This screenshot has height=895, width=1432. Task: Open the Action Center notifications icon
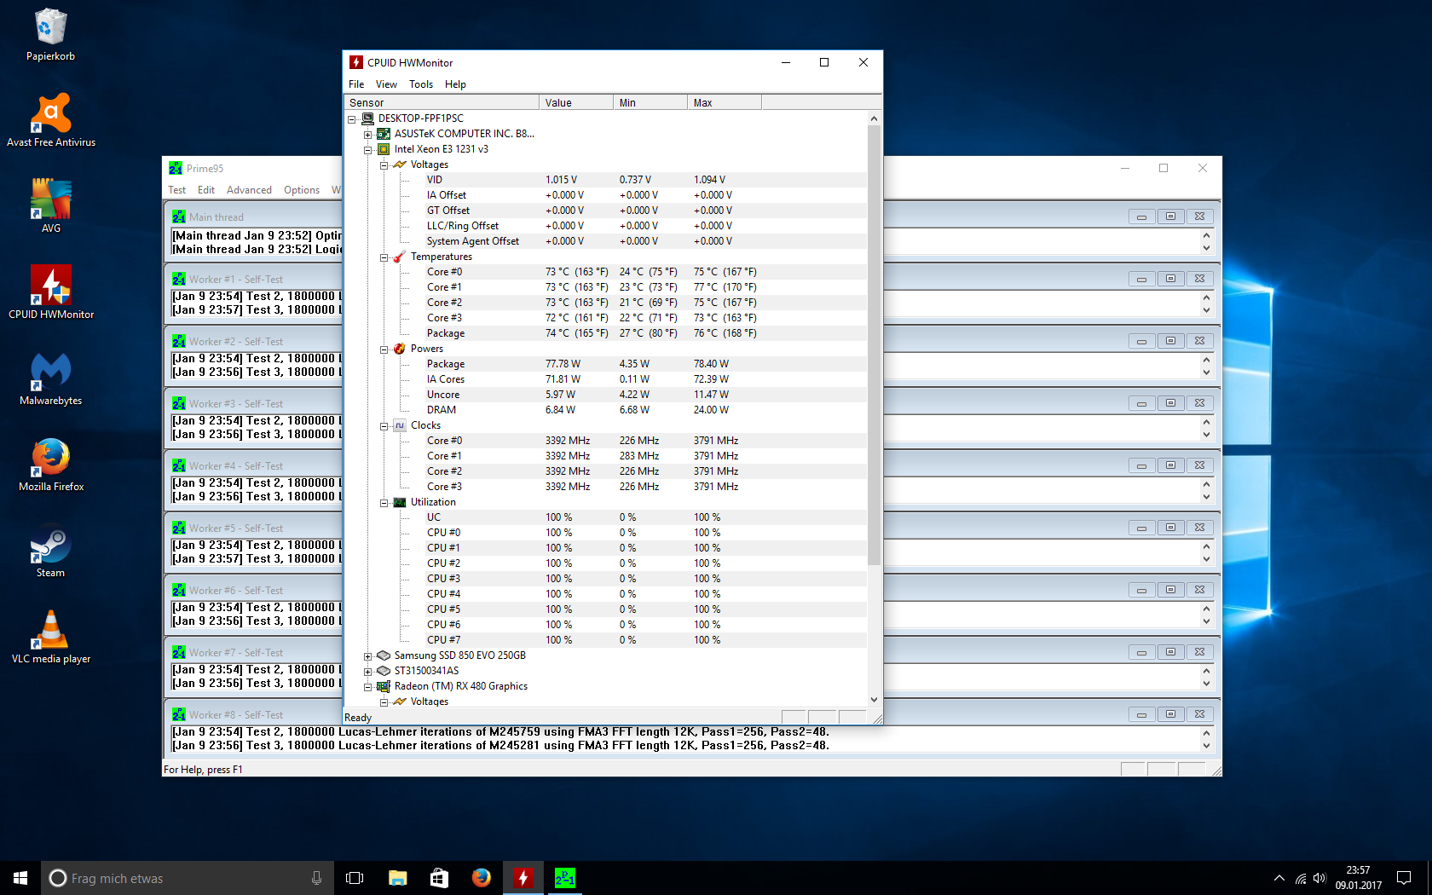pyautogui.click(x=1404, y=878)
